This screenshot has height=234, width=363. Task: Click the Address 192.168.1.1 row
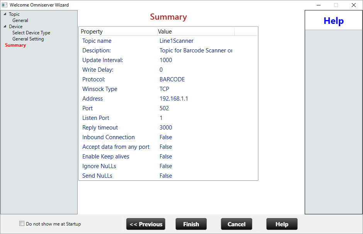(x=168, y=99)
